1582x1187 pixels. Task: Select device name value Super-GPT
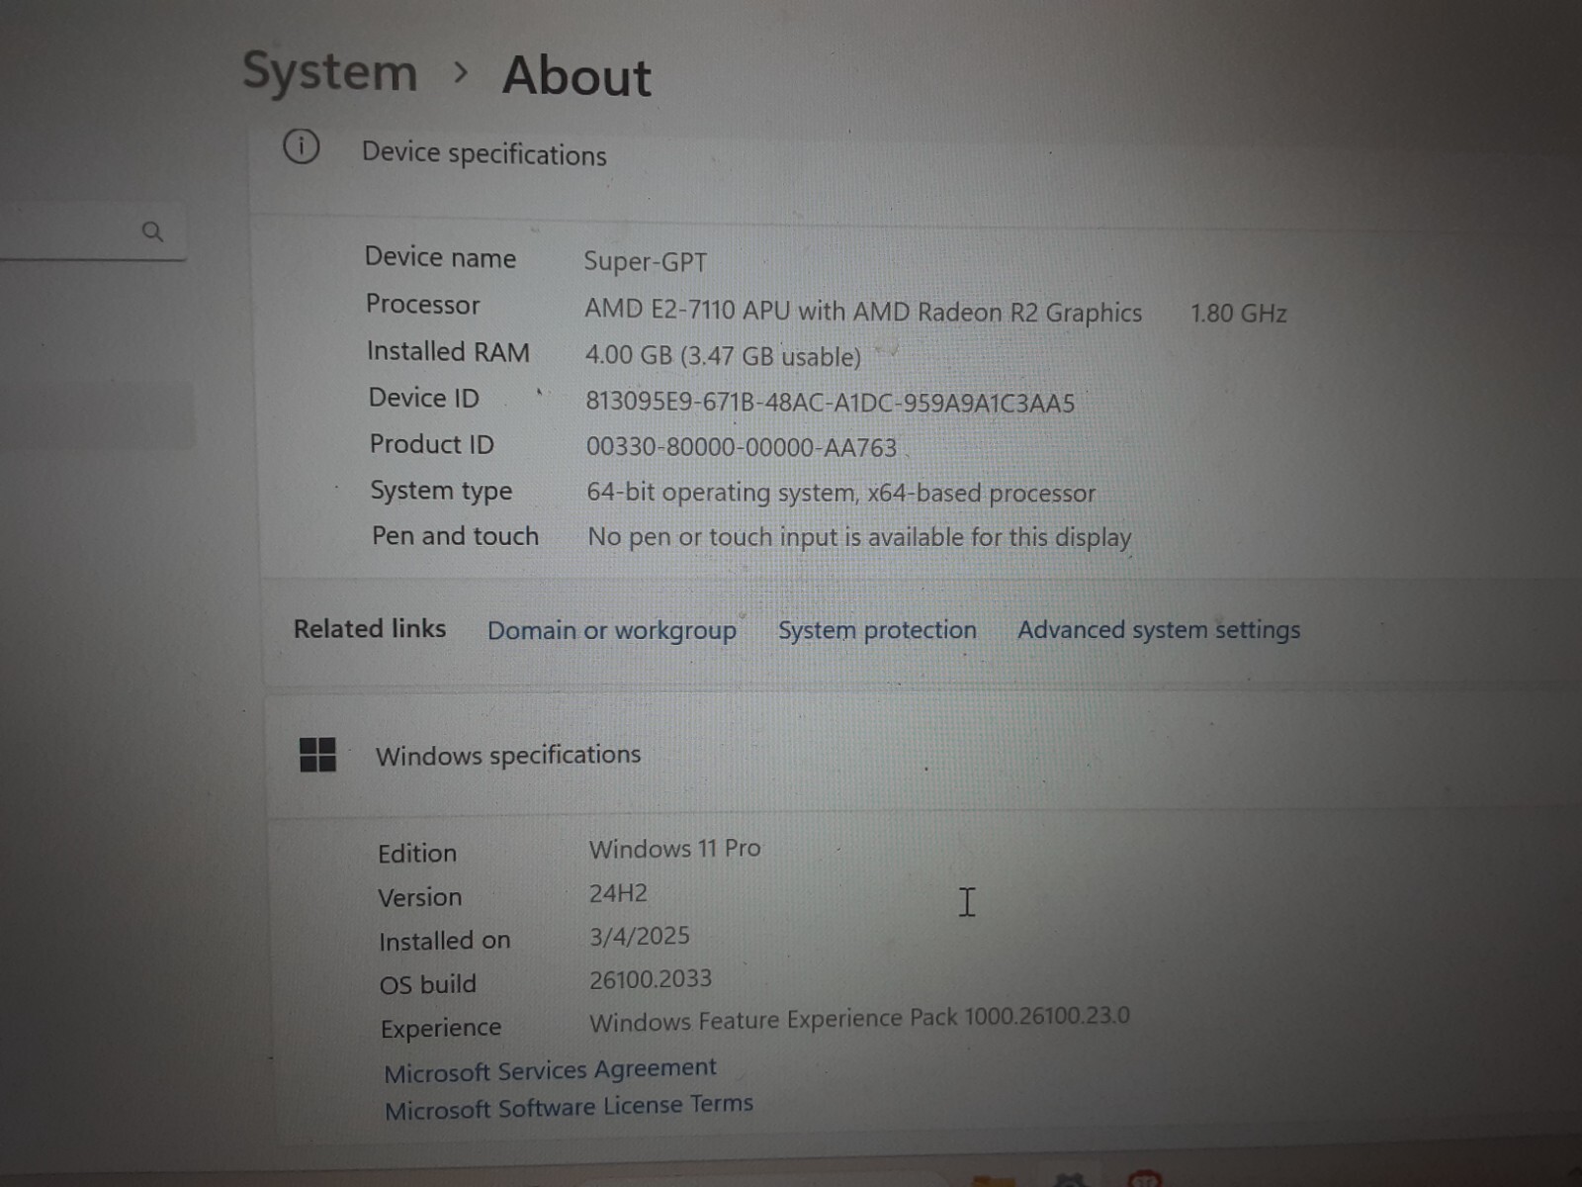[x=645, y=262]
